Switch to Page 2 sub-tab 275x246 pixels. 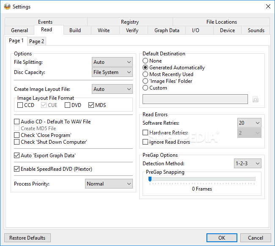pos(36,41)
